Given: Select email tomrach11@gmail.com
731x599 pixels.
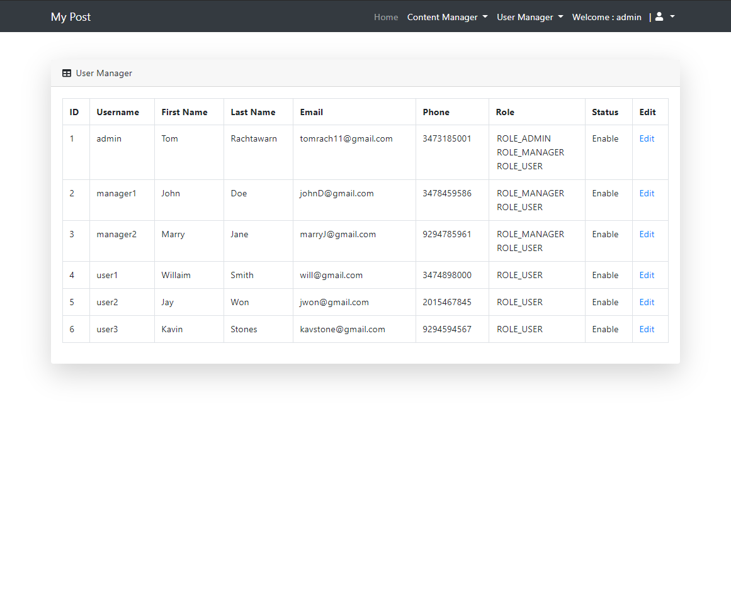Looking at the screenshot, I should (346, 139).
